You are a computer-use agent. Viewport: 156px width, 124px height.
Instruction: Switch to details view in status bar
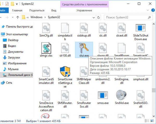147,121
